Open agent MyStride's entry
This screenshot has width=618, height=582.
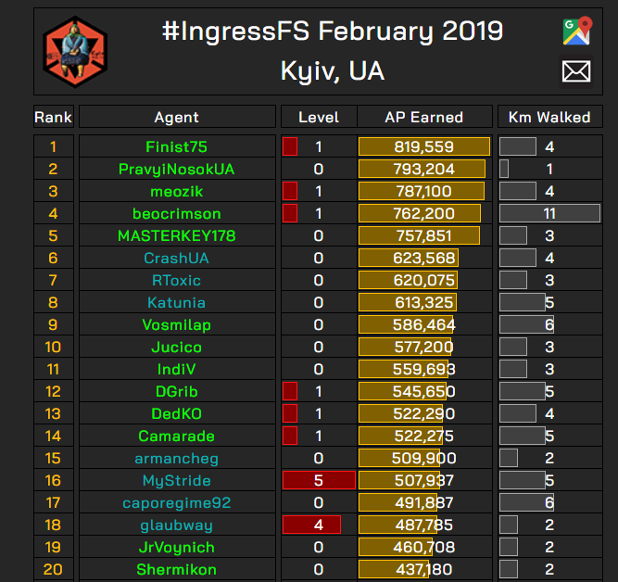click(x=177, y=480)
